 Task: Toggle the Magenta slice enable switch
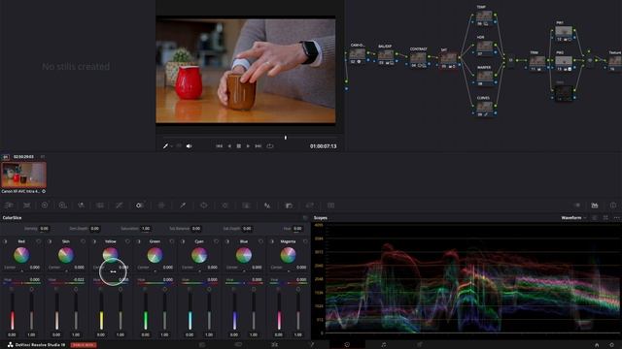[x=272, y=241]
